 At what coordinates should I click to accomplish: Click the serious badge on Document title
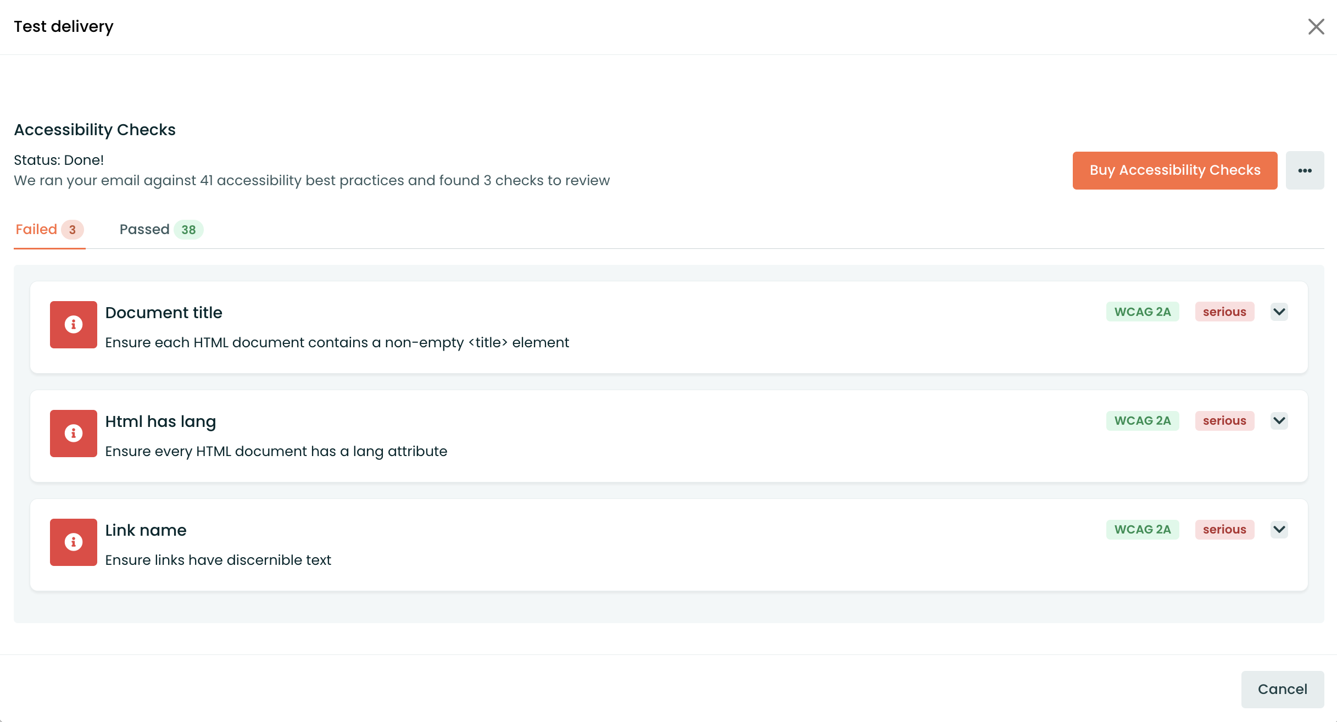point(1224,312)
